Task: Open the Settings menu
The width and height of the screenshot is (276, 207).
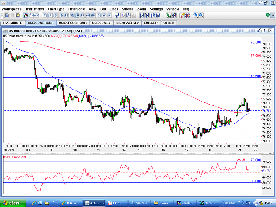Action: (156, 9)
